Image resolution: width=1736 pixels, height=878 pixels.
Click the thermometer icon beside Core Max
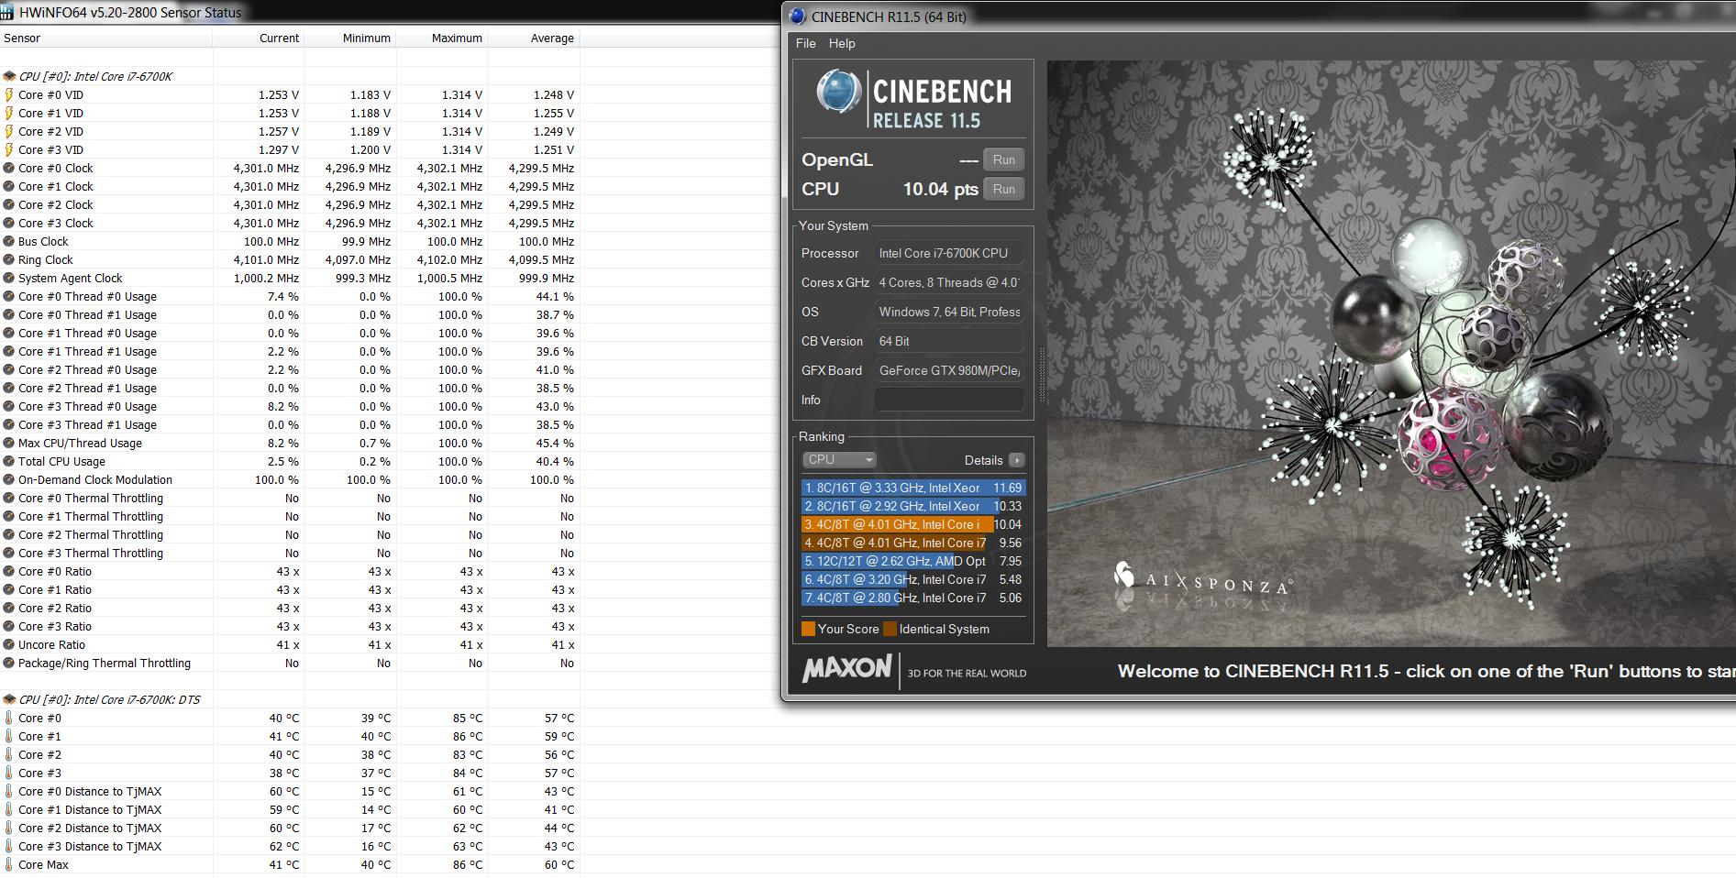pyautogui.click(x=9, y=865)
